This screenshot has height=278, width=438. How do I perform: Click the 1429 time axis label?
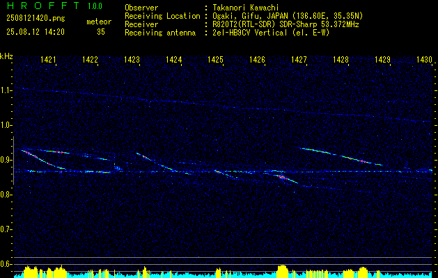click(382, 59)
